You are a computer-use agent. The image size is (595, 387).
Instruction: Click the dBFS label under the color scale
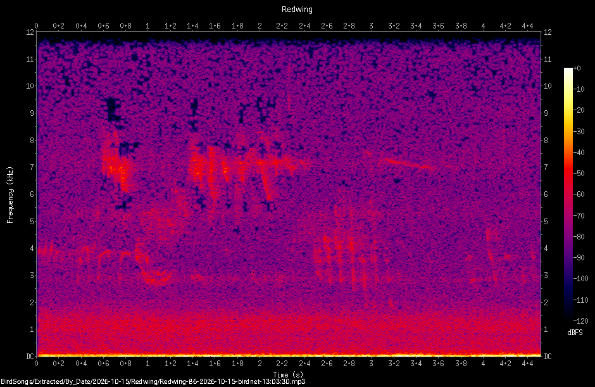[x=575, y=333]
